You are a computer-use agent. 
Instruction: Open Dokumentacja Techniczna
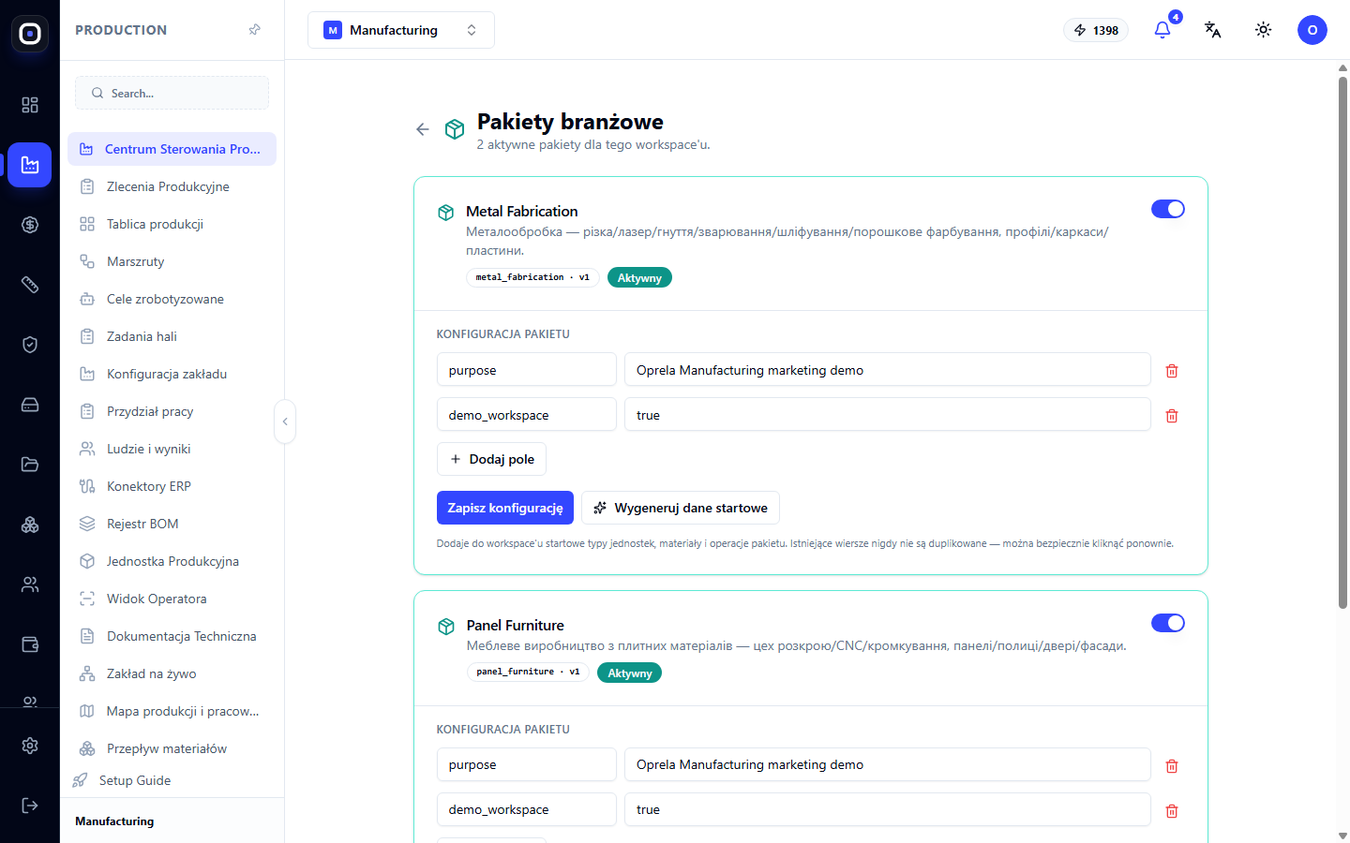172,636
